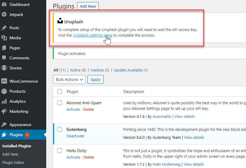246x168 pixels.
Task: Delete the Hello Dolly plugin
Action: (89, 157)
